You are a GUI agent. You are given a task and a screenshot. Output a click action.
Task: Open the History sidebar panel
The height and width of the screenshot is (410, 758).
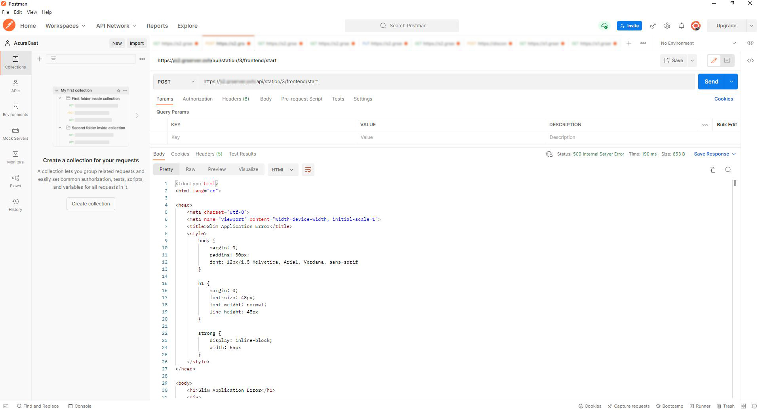tap(15, 205)
